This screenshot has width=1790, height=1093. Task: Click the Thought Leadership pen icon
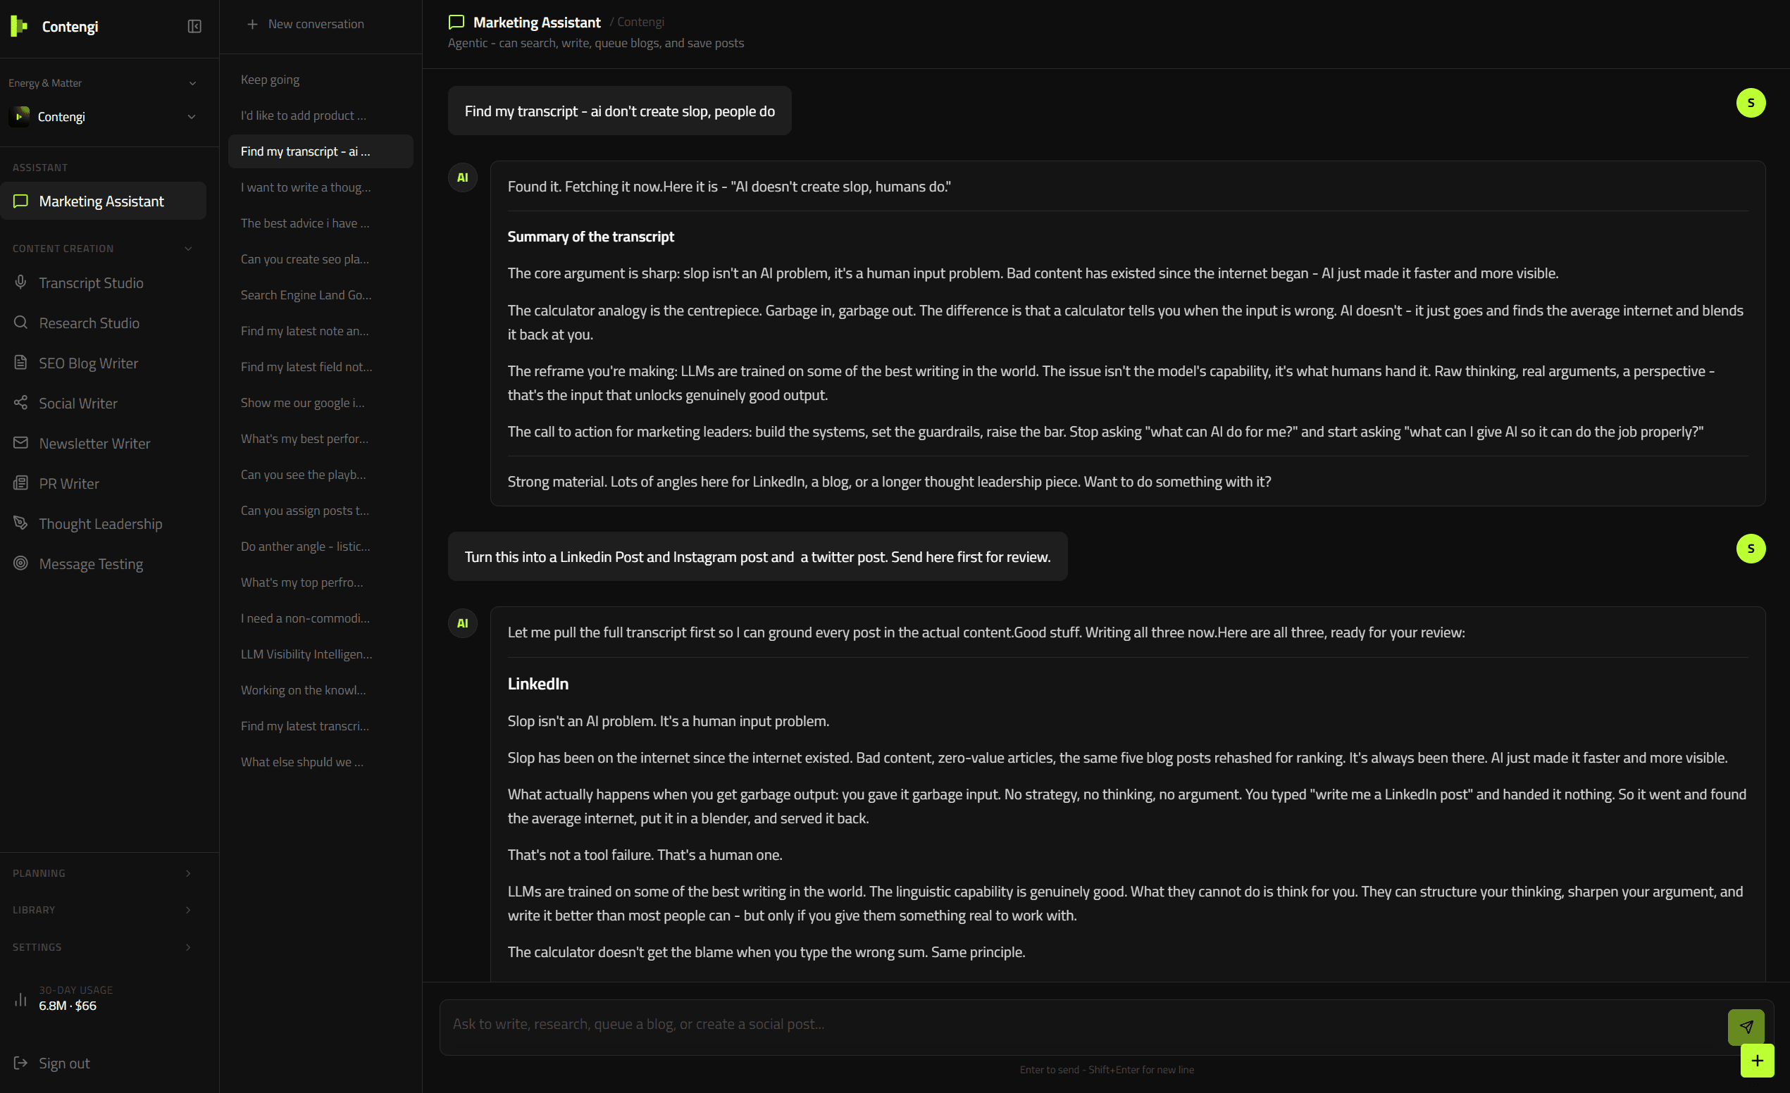point(21,524)
